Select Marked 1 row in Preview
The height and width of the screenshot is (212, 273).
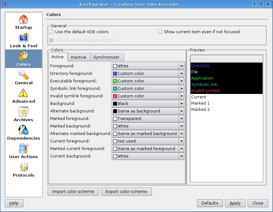coord(227,103)
